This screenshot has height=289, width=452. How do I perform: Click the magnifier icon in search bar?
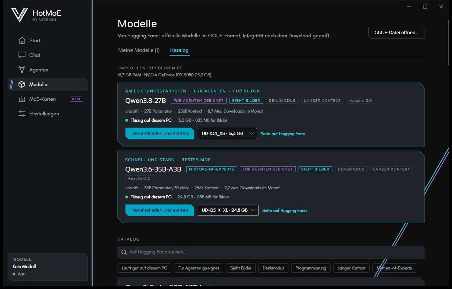pos(124,252)
